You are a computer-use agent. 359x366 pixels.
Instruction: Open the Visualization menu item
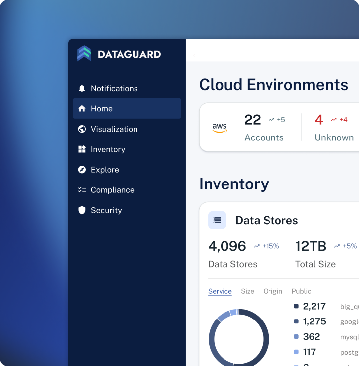114,129
